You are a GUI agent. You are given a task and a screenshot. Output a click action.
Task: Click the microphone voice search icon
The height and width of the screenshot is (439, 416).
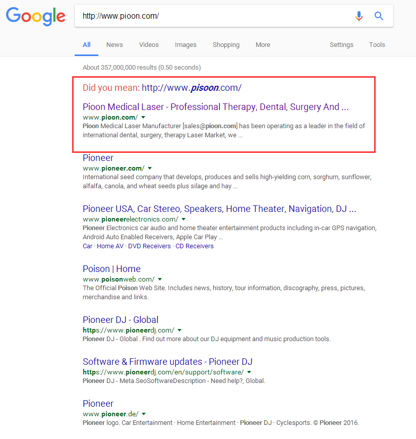[x=359, y=16]
